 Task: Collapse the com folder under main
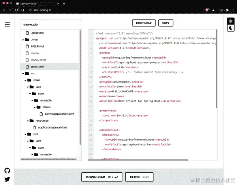coord(30,94)
